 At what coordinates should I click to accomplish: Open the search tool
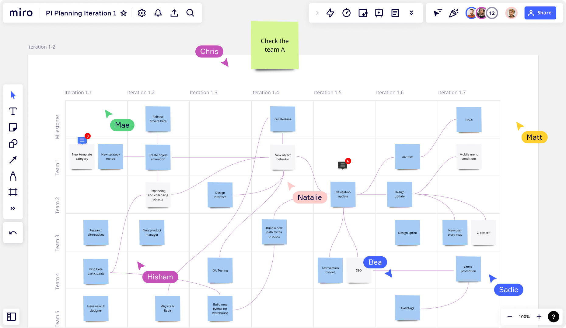point(190,13)
